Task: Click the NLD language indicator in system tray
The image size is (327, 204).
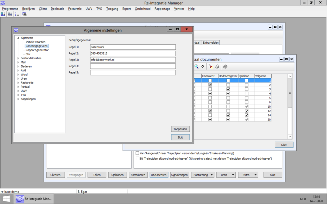Action: click(303, 199)
